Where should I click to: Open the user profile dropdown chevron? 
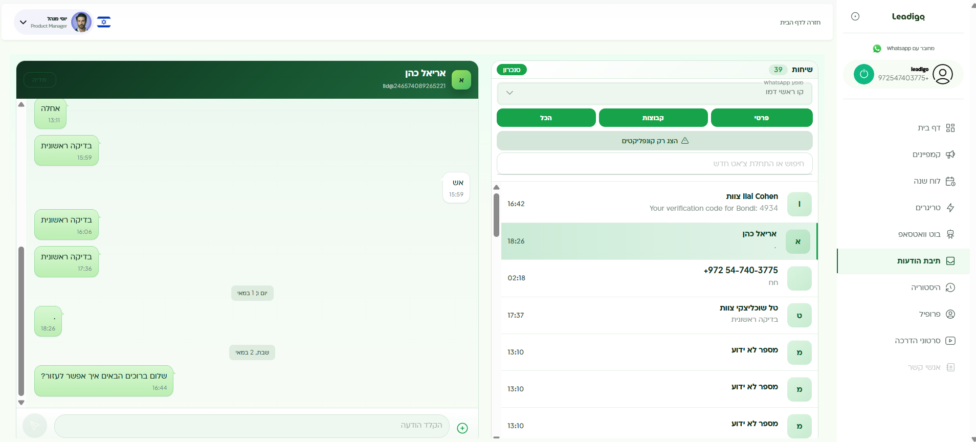pyautogui.click(x=23, y=22)
